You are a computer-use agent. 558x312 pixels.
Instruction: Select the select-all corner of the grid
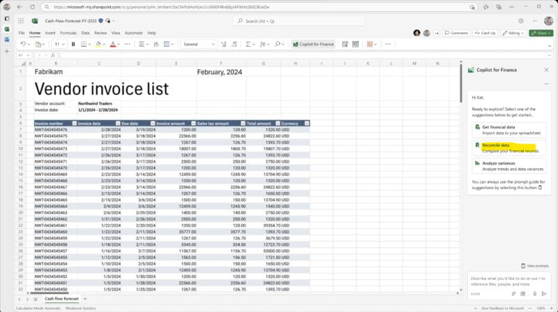pos(24,64)
